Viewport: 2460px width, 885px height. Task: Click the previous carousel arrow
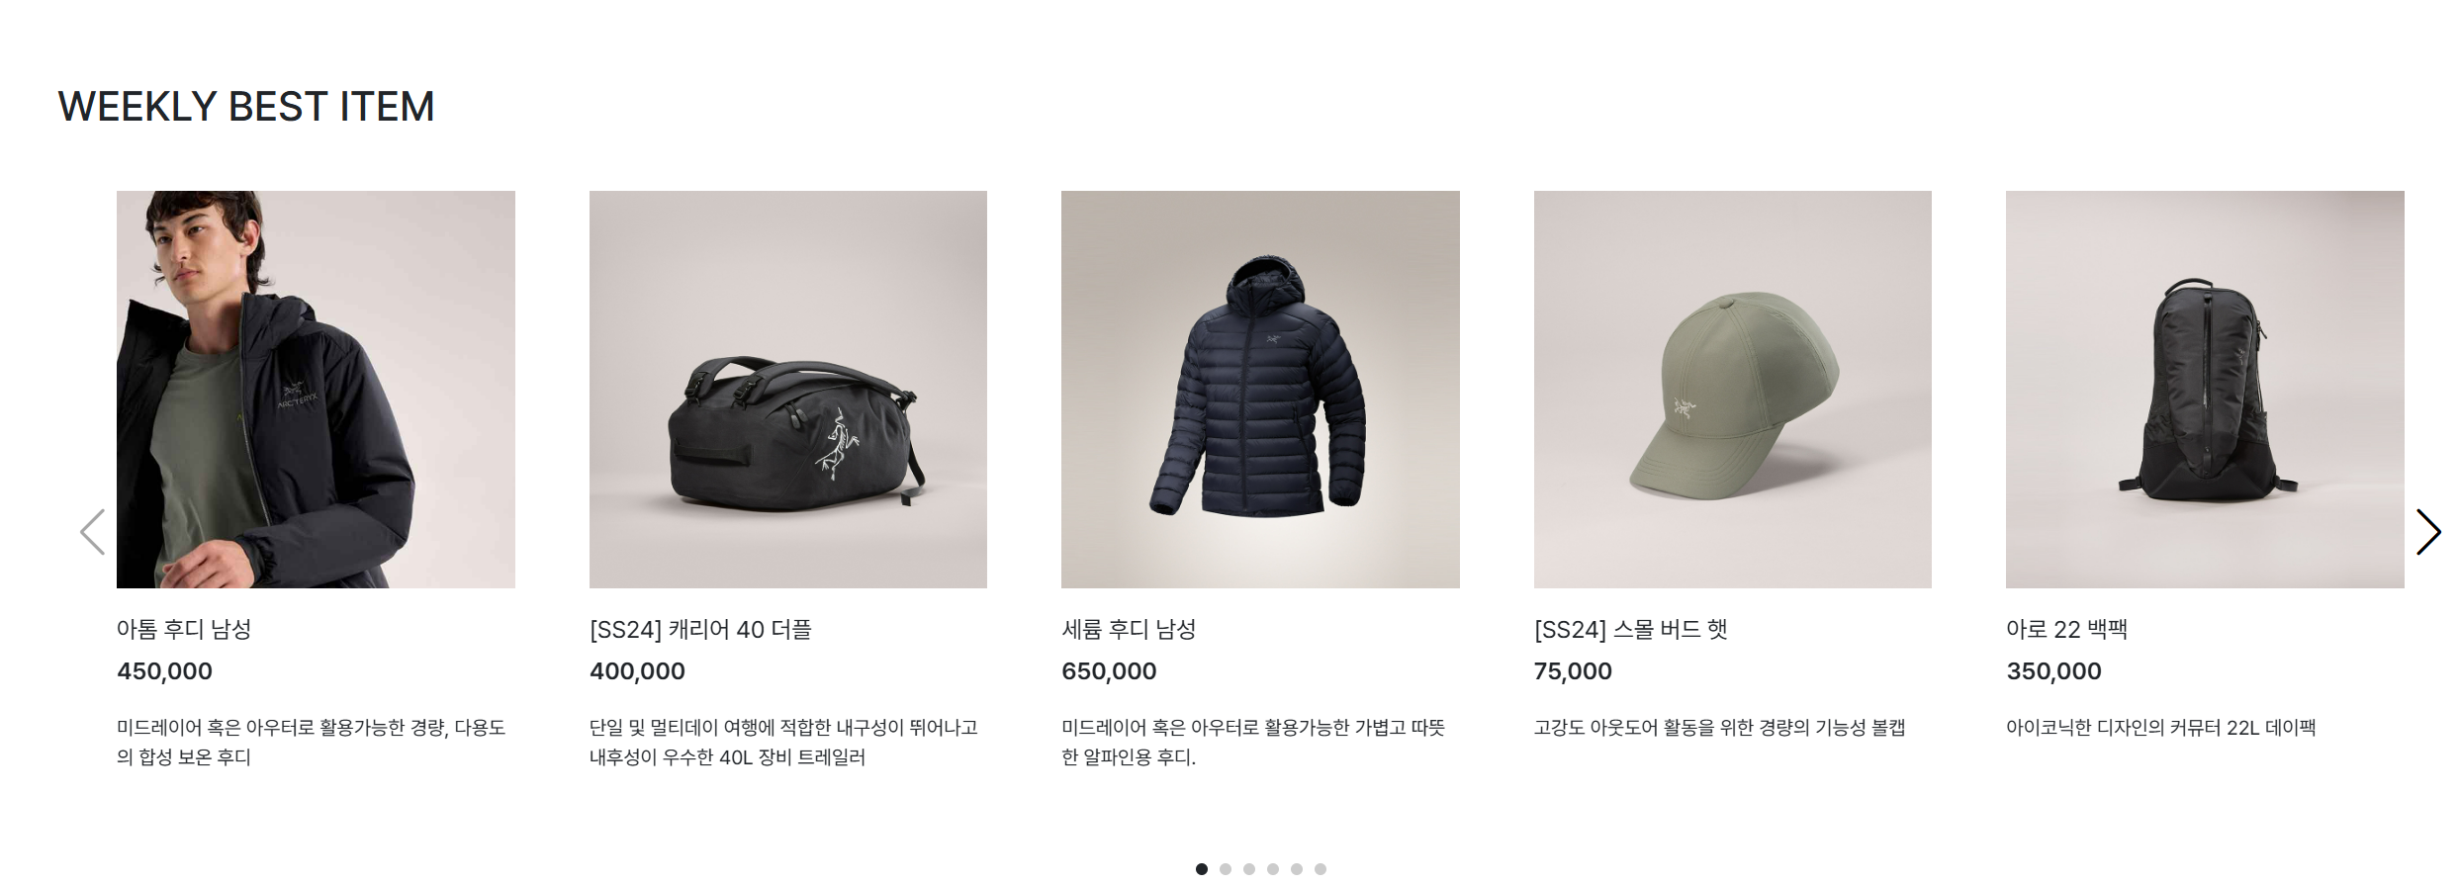pyautogui.click(x=92, y=532)
